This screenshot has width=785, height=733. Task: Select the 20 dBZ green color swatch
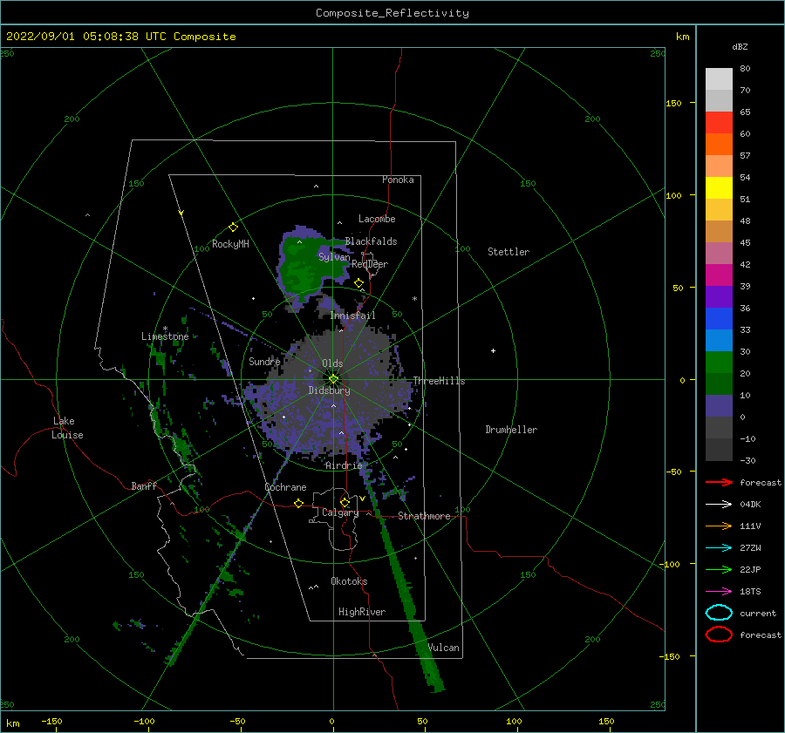(719, 363)
